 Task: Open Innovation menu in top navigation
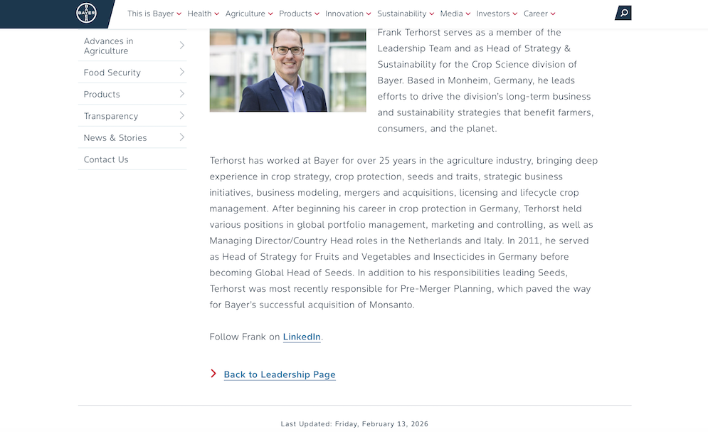click(x=348, y=14)
